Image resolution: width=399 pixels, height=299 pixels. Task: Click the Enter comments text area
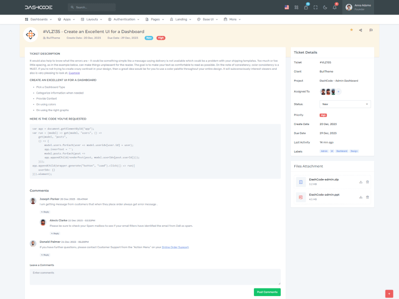pyautogui.click(x=155, y=277)
